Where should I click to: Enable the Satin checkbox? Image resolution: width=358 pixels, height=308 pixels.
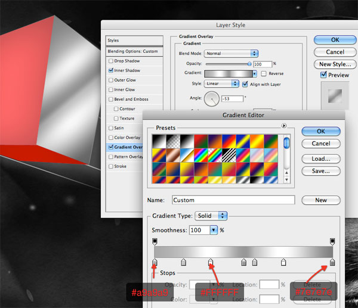pos(111,128)
